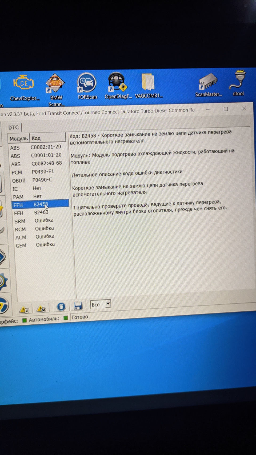Viewport: 256px width, 455px height.
Task: Launch the OpenDiagF desktop shortcut
Action: 118,86
